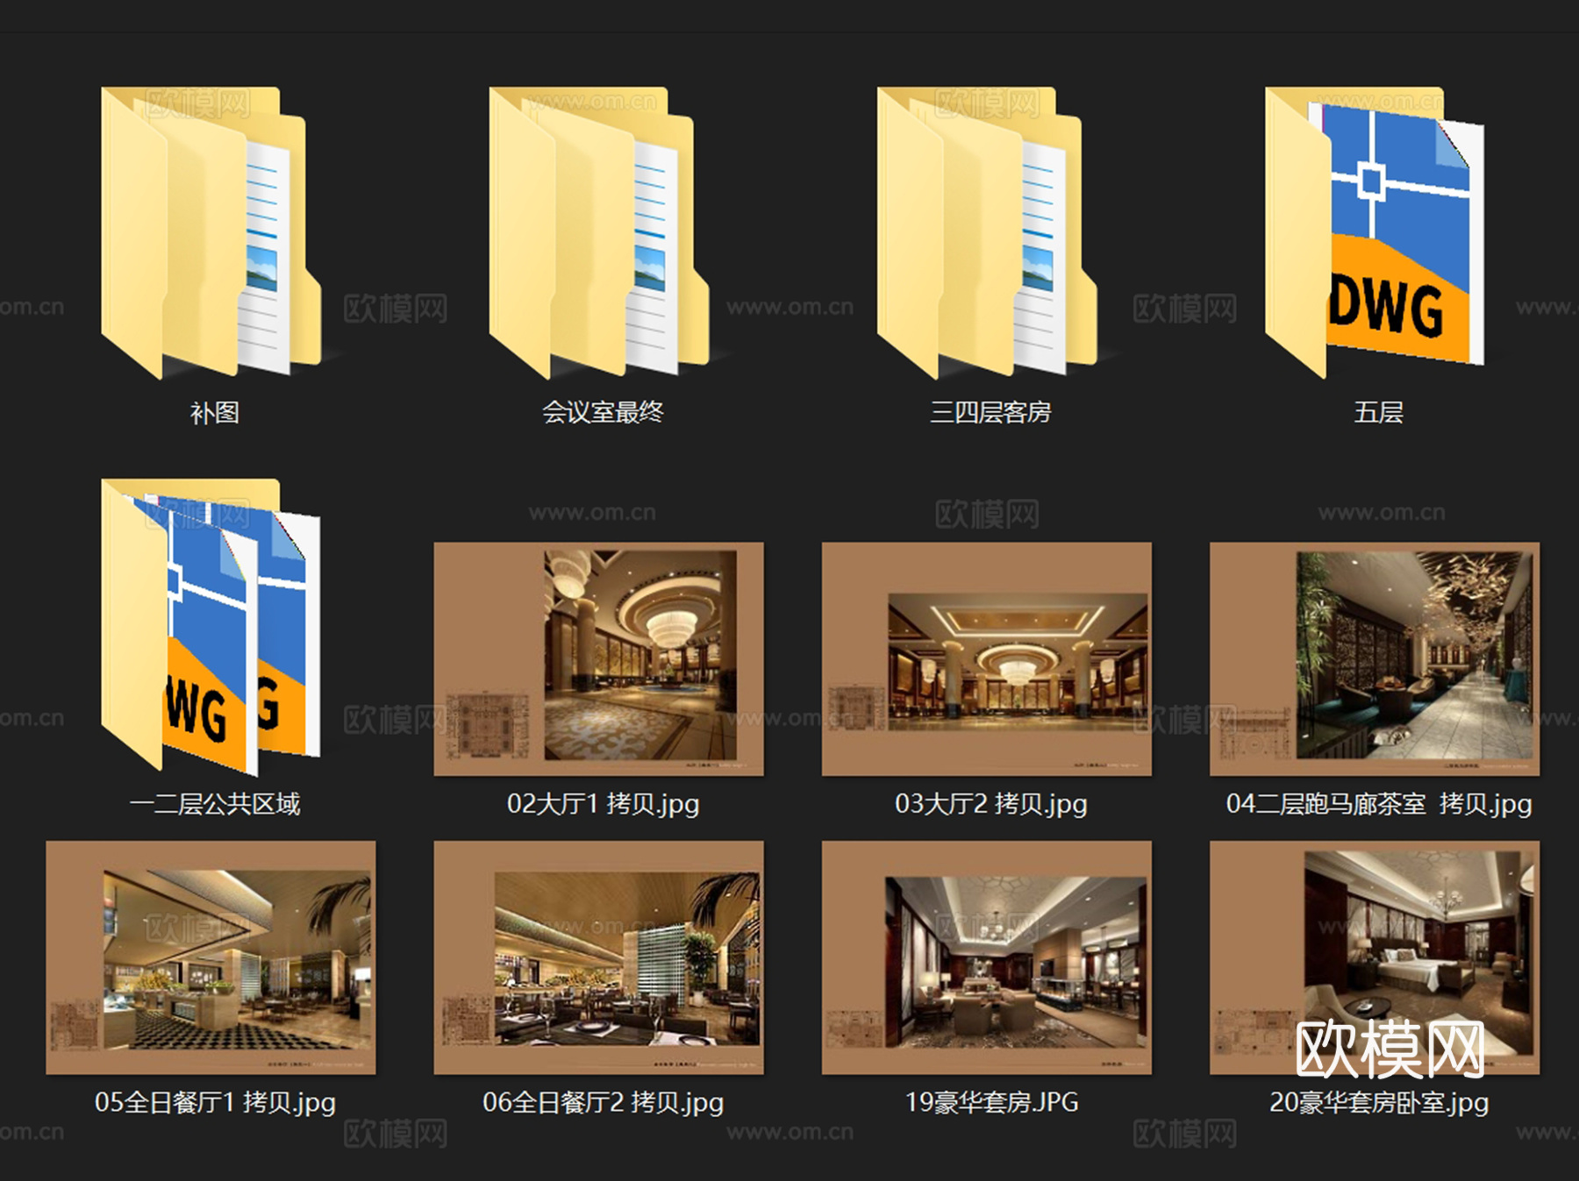The image size is (1579, 1181).
Task: Select the 04二层跑马廊茶室 拷贝.jpg thumbnail
Action: tap(1375, 659)
